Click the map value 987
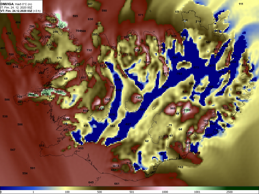The width and height of the screenshot is (259, 194). click(x=165, y=73)
